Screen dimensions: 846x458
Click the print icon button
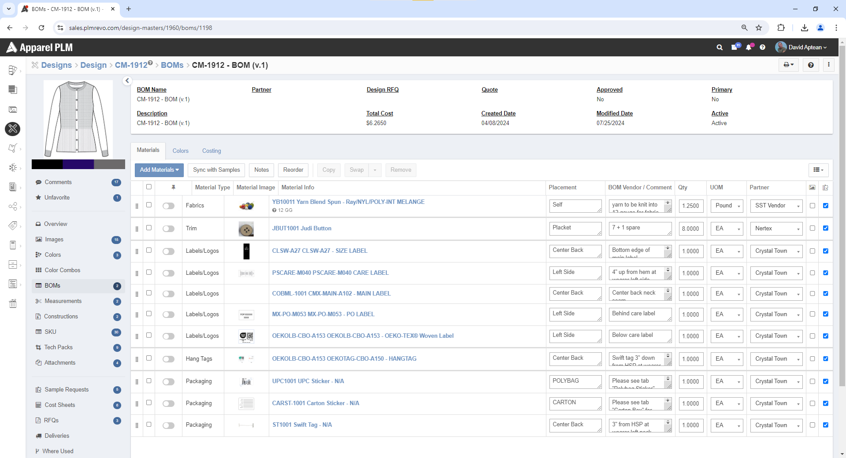[x=788, y=65]
